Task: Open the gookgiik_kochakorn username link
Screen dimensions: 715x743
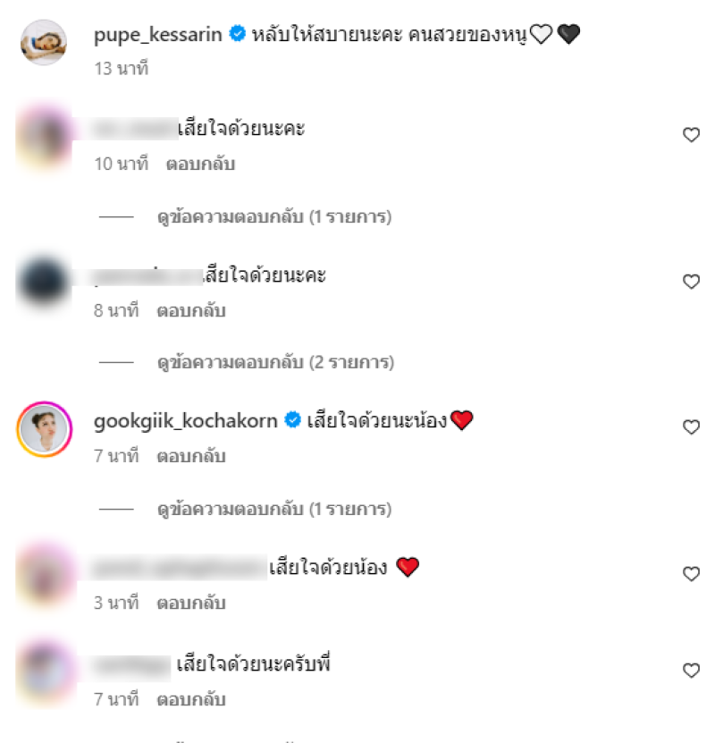Action: [186, 421]
